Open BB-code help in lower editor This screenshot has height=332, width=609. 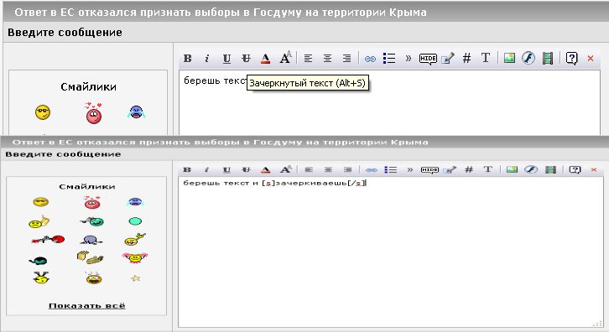pos(575,169)
